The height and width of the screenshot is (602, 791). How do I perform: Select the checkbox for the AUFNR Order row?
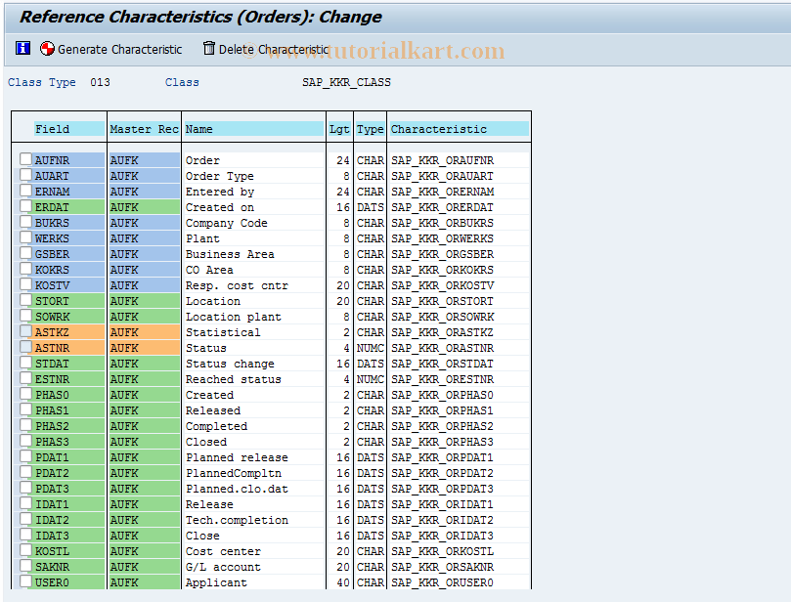click(x=25, y=160)
